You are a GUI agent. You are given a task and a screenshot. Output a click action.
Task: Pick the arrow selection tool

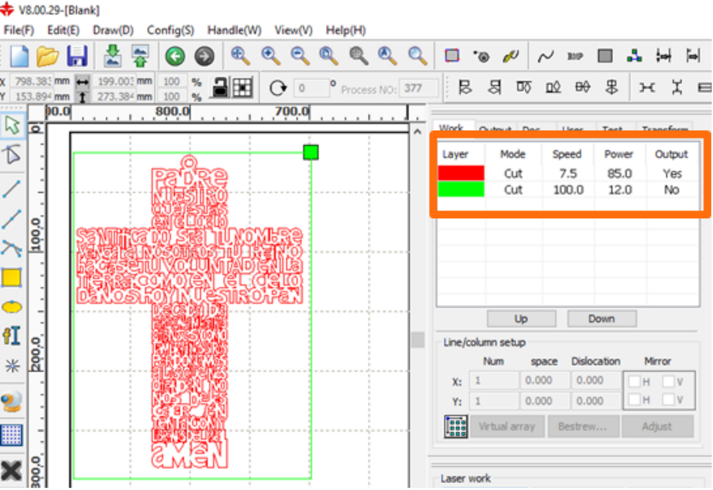[12, 125]
